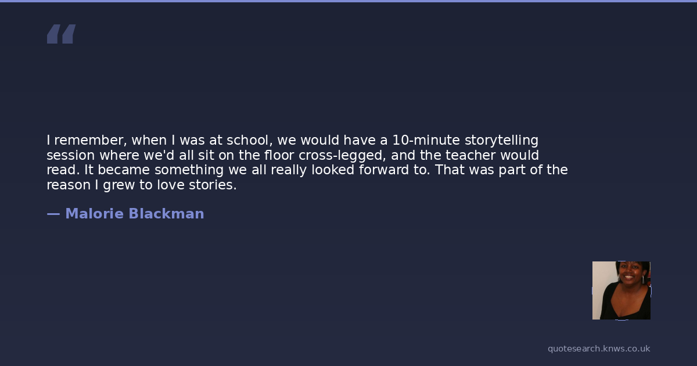Click the dash before the author name
This screenshot has width=697, height=366.
click(53, 214)
